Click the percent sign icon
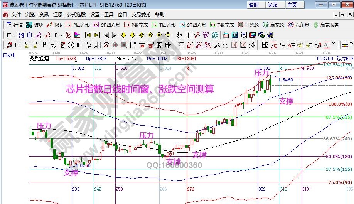Viewport: 354px width, 204px height. tap(282, 45)
